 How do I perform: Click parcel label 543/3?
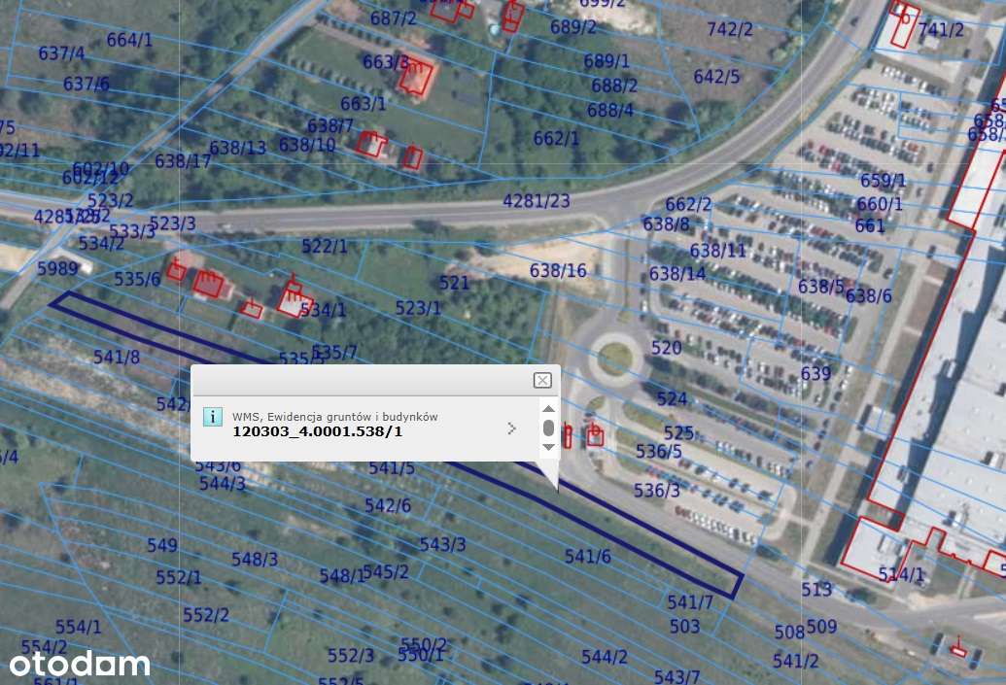coord(442,544)
